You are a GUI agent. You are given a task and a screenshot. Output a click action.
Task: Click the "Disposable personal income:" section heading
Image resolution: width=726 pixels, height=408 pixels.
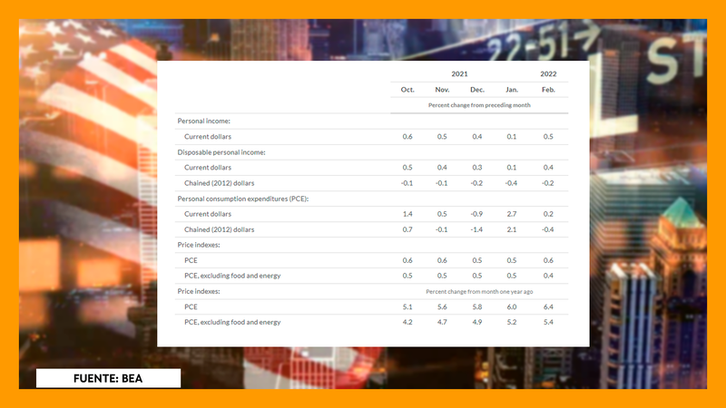[x=221, y=151]
